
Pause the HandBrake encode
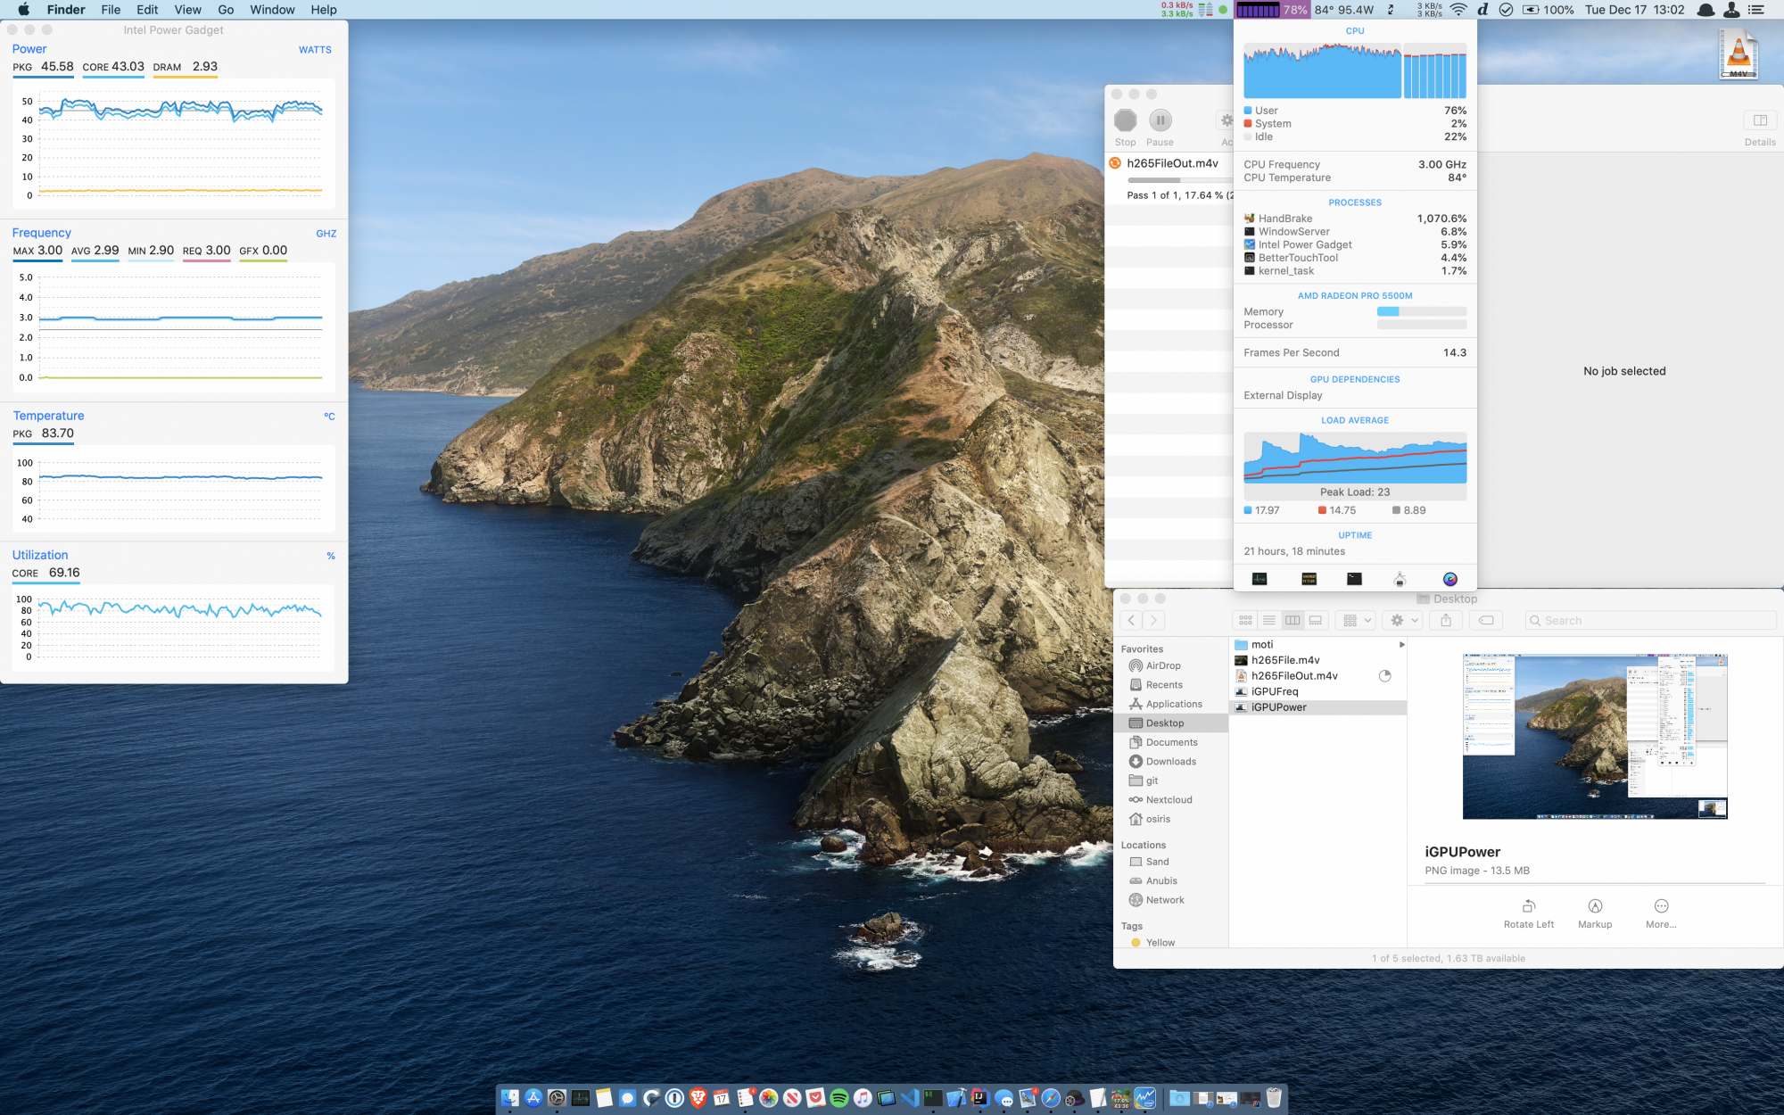(x=1160, y=120)
